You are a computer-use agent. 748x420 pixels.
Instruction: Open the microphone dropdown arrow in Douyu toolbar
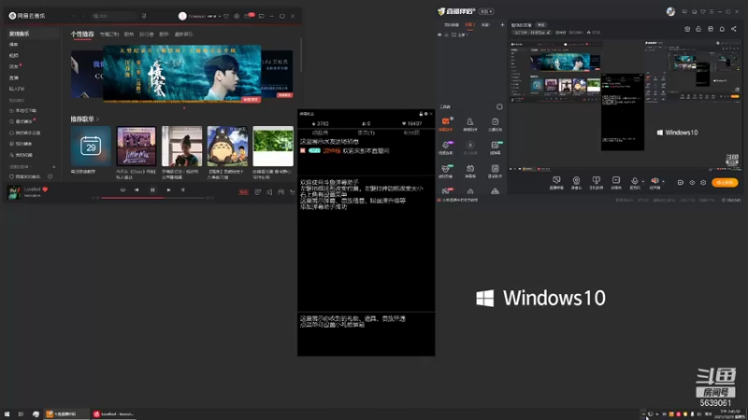[642, 181]
